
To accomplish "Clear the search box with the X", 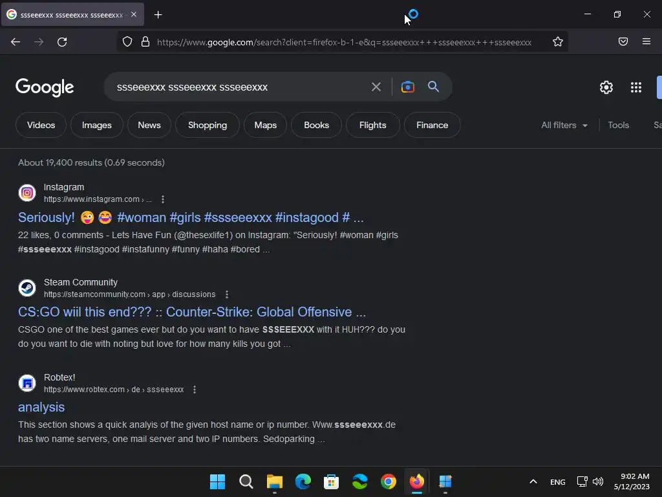I will [376, 87].
